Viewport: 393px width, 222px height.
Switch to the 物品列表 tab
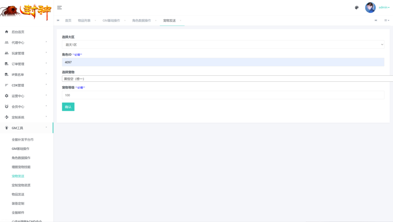84,20
